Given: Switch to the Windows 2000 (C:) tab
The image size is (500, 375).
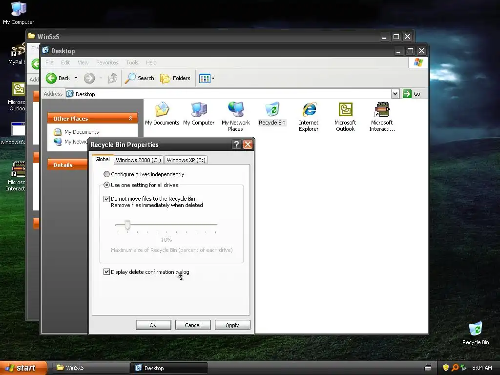Looking at the screenshot, I should 138,160.
